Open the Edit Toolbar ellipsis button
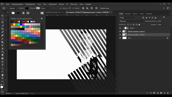Screen dimensions: 172x97 pyautogui.click(x=2, y=81)
